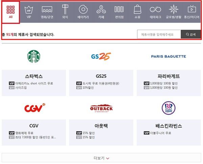Click '아메리카노 short 사이즈 무료' benefit text
This screenshot has height=164, width=203.
(x=34, y=84)
